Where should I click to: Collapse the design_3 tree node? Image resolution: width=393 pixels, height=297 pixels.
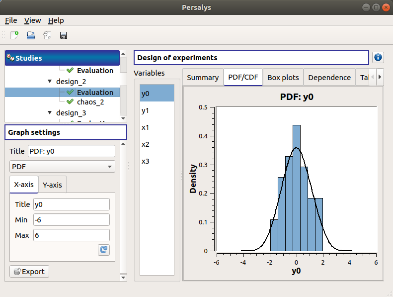(49, 113)
